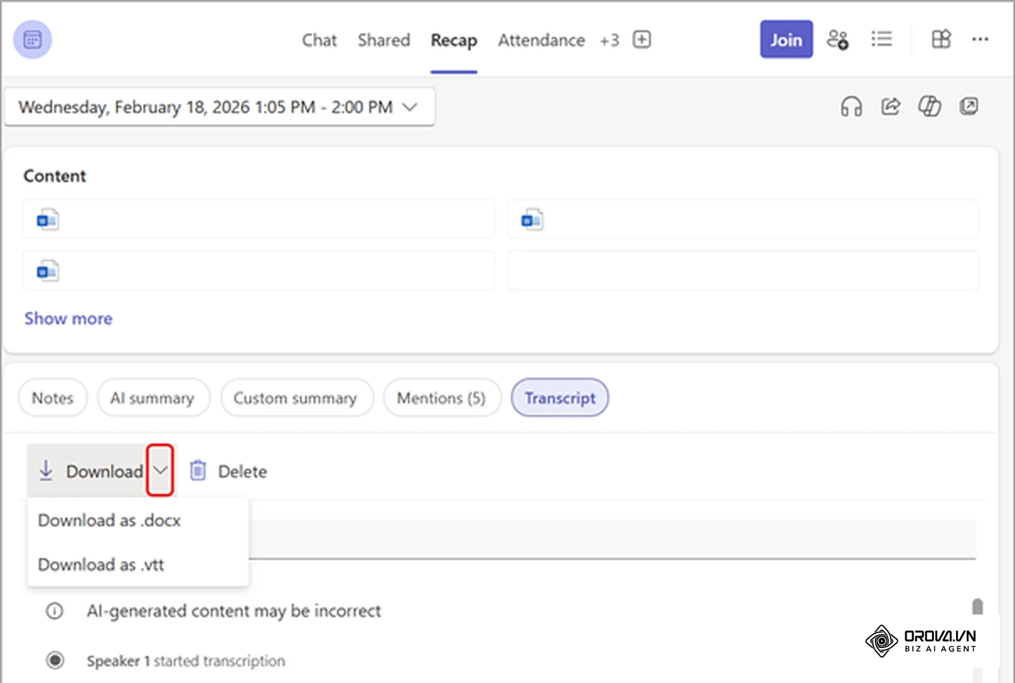Image resolution: width=1015 pixels, height=683 pixels.
Task: Click the Show more link
Action: (69, 319)
